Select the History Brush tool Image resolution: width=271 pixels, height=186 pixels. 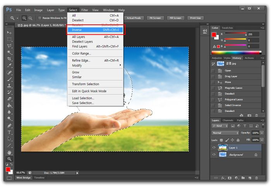point(9,92)
